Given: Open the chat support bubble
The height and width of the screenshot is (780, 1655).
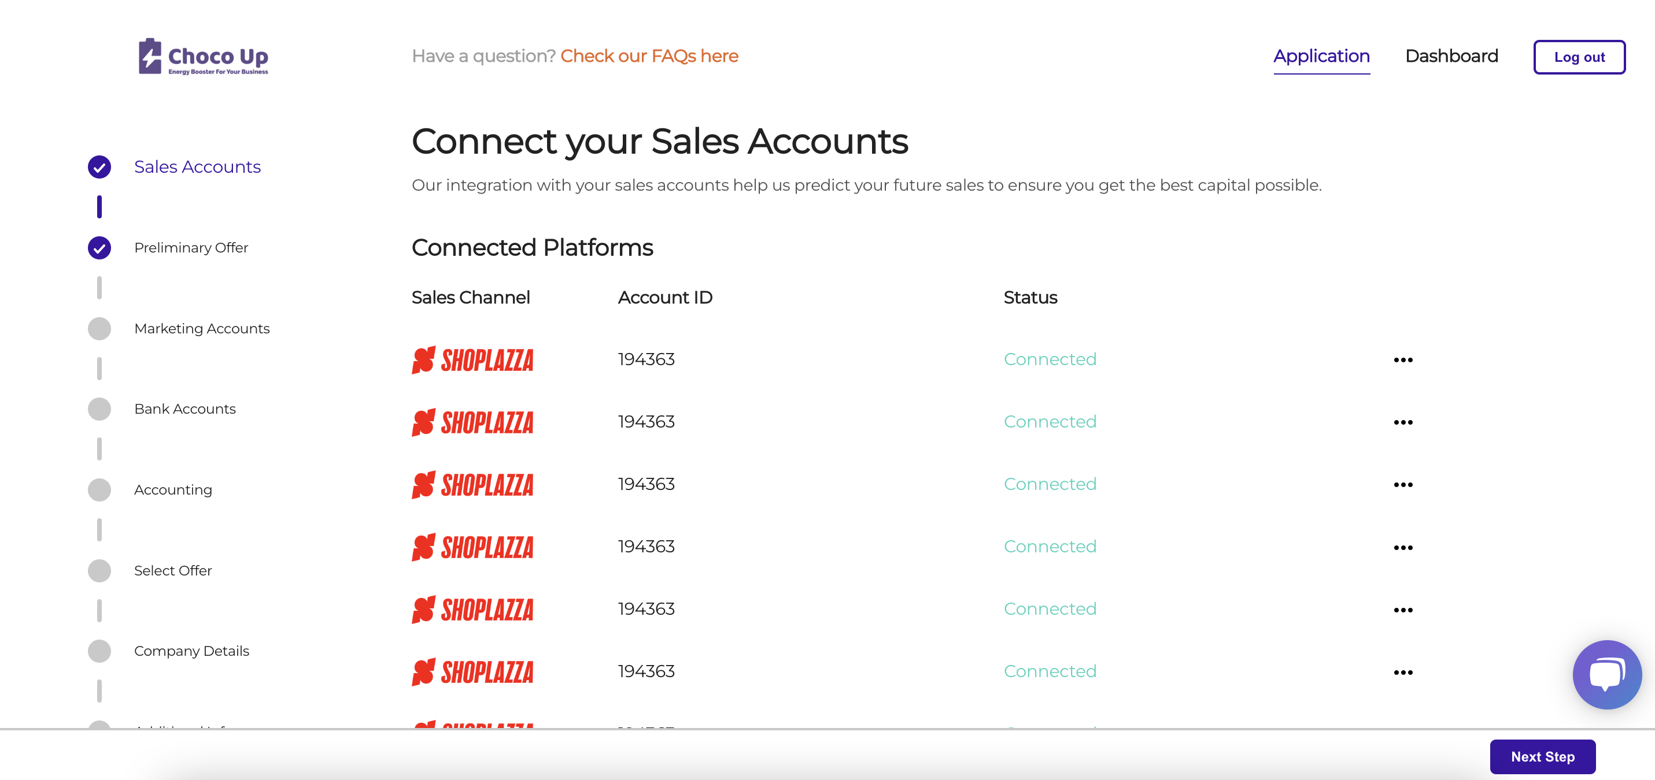Looking at the screenshot, I should 1606,674.
